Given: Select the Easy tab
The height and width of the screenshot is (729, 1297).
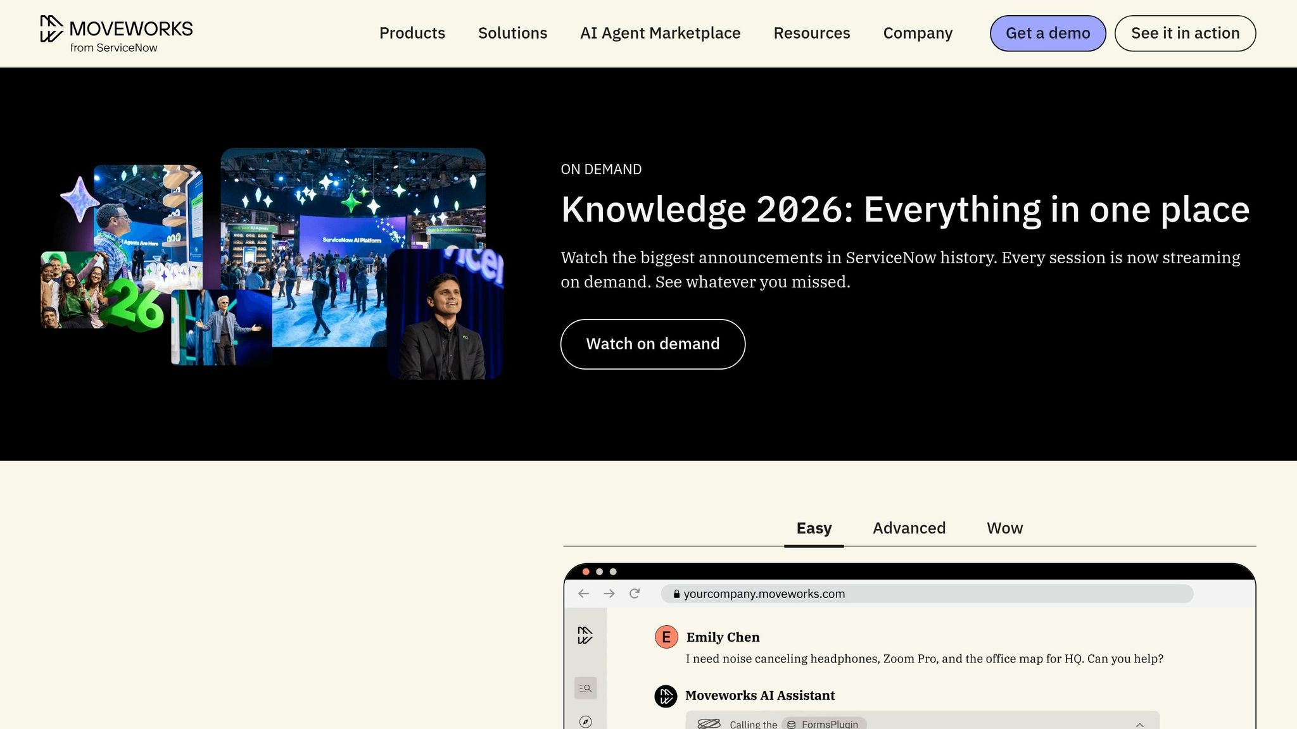Looking at the screenshot, I should tap(814, 528).
